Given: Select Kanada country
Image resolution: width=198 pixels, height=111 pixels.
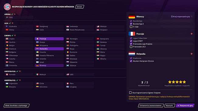Looking at the screenshot, I should 19,75.
